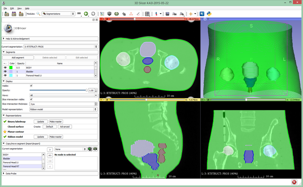This screenshot has height=187, width=303.
Task: Open the module search magnifier icon
Action: point(38,14)
